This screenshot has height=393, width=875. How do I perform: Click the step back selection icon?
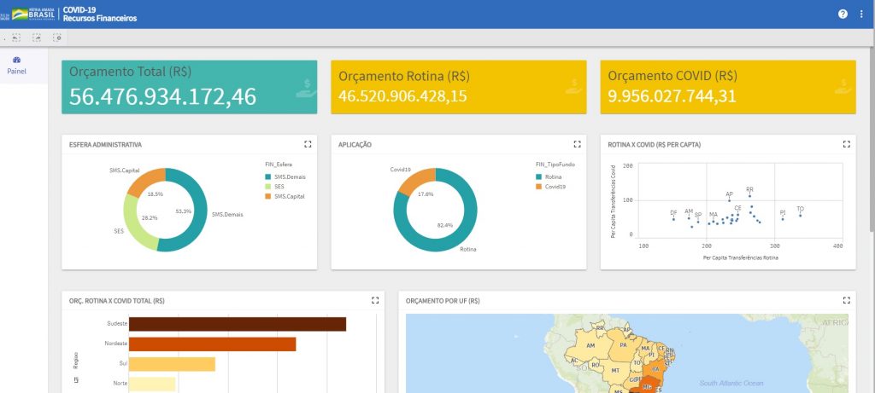click(x=16, y=38)
